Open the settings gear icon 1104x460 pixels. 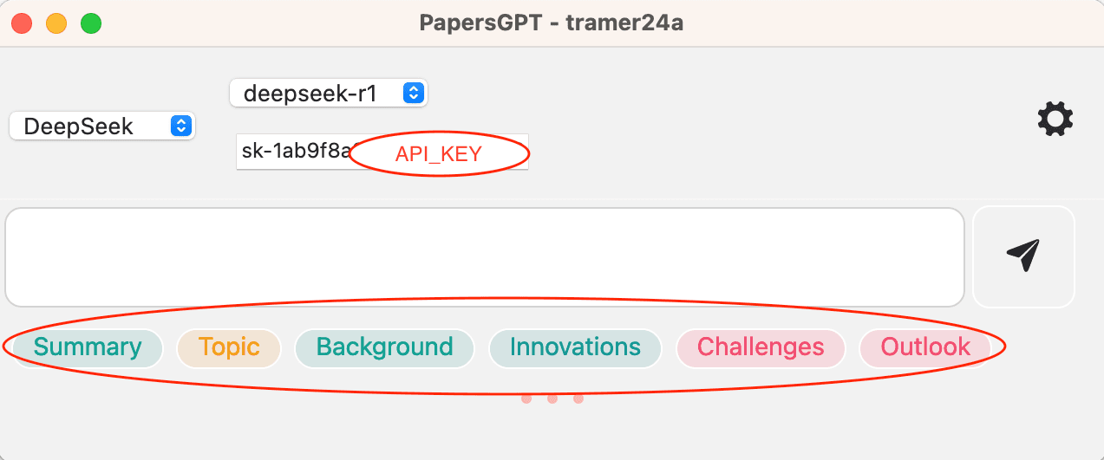[x=1055, y=120]
